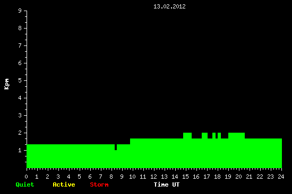The image size is (292, 194).
Task: Click the red Storm legend label
Action: click(99, 184)
